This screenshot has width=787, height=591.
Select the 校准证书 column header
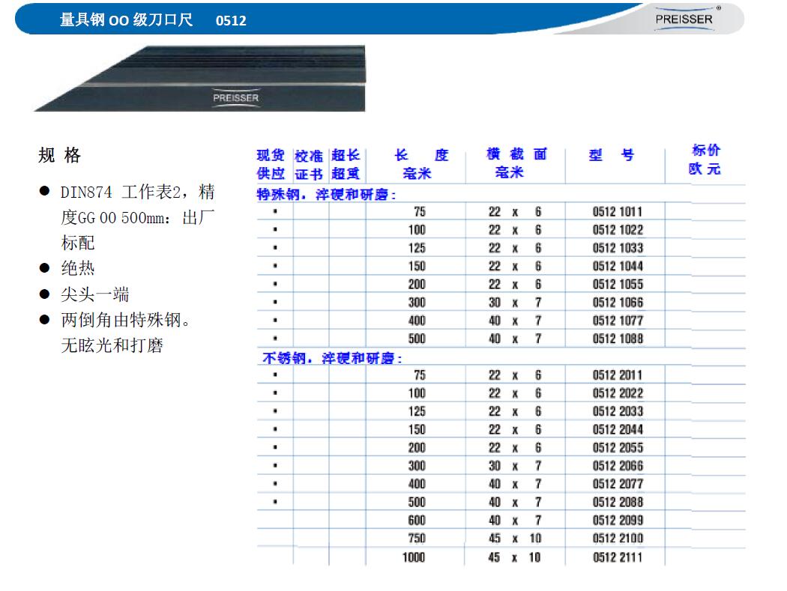tap(309, 164)
